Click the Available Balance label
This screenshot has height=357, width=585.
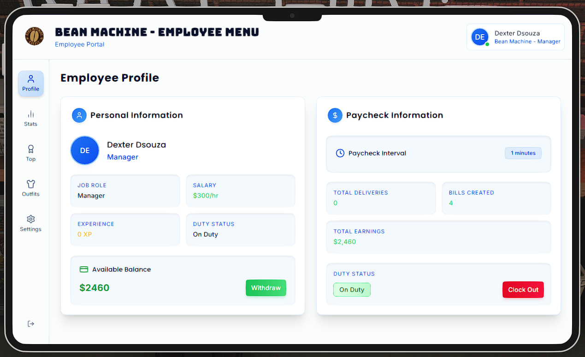pos(122,269)
